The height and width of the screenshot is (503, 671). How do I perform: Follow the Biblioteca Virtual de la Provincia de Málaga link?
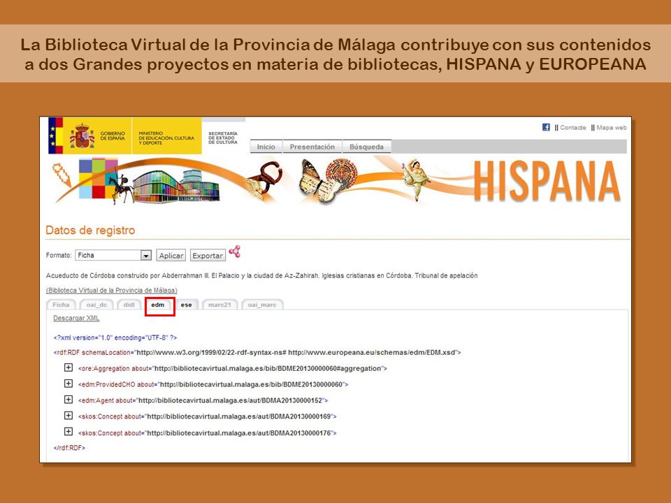pos(112,290)
